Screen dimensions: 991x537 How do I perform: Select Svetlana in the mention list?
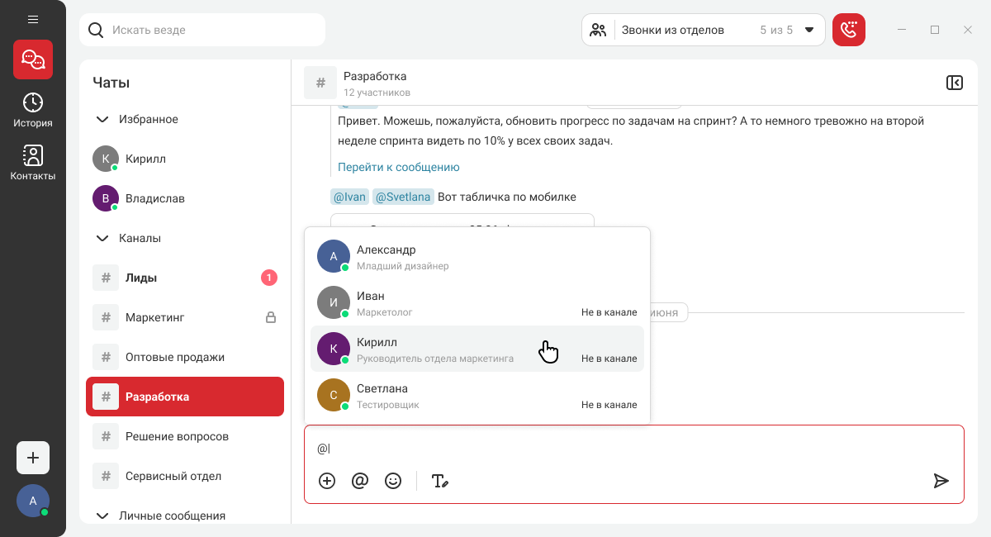(477, 395)
